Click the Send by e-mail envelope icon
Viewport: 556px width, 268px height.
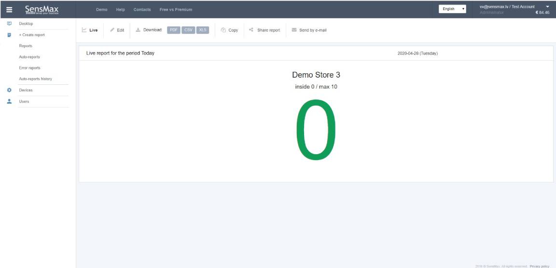click(x=294, y=30)
